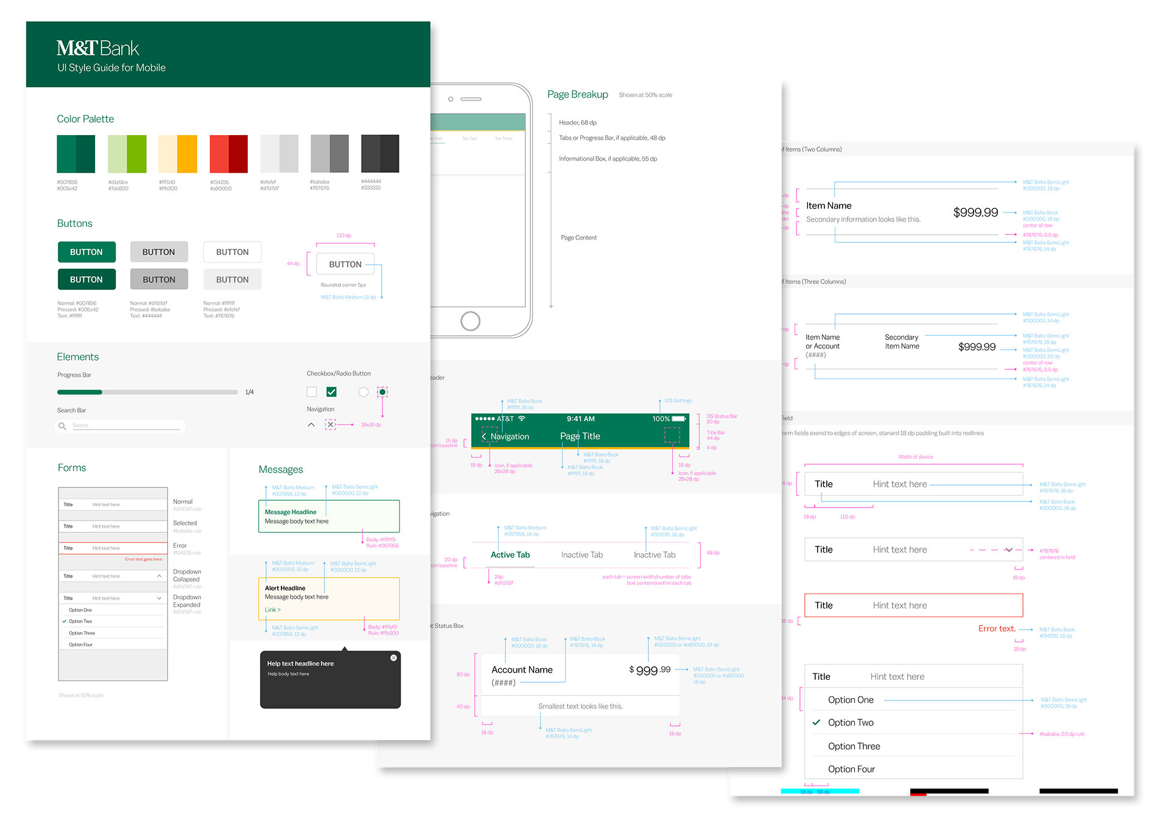Click Smallest text looks like this.
The width and height of the screenshot is (1169, 827).
click(580, 707)
